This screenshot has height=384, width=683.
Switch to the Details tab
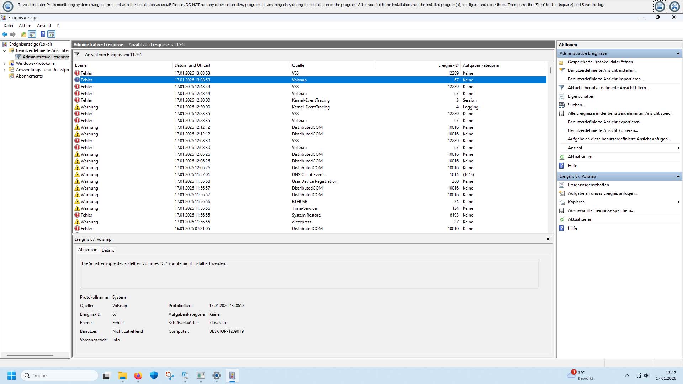108,250
